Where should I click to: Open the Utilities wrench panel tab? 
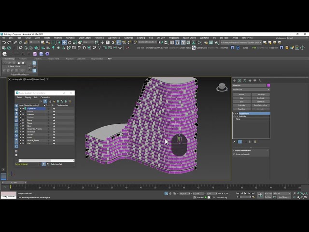click(260, 81)
